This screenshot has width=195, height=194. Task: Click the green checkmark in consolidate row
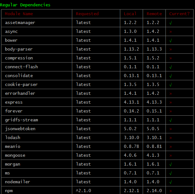171,76
